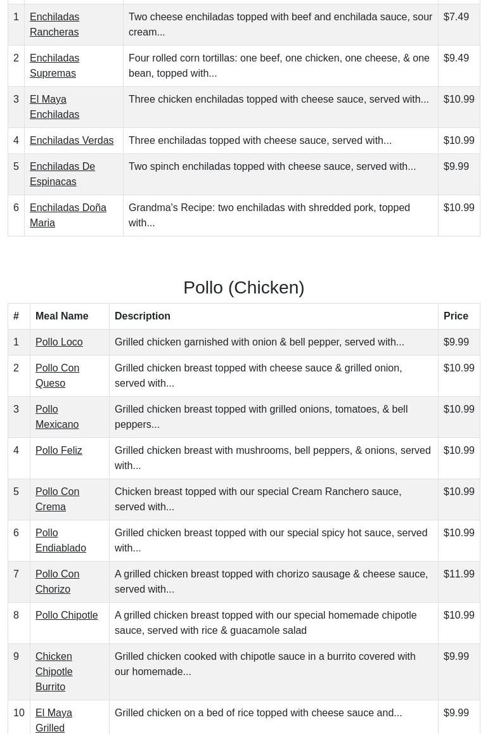Select the Pollo Mexicano meal
The image size is (488, 734).
pyautogui.click(x=57, y=416)
